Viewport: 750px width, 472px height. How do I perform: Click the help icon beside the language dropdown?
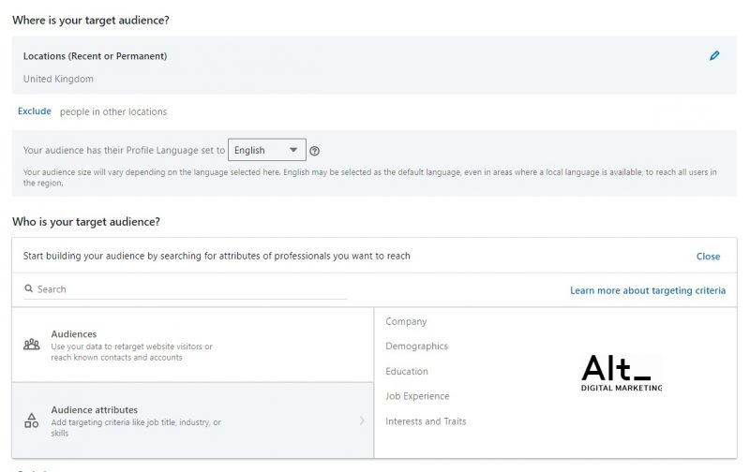(x=315, y=151)
